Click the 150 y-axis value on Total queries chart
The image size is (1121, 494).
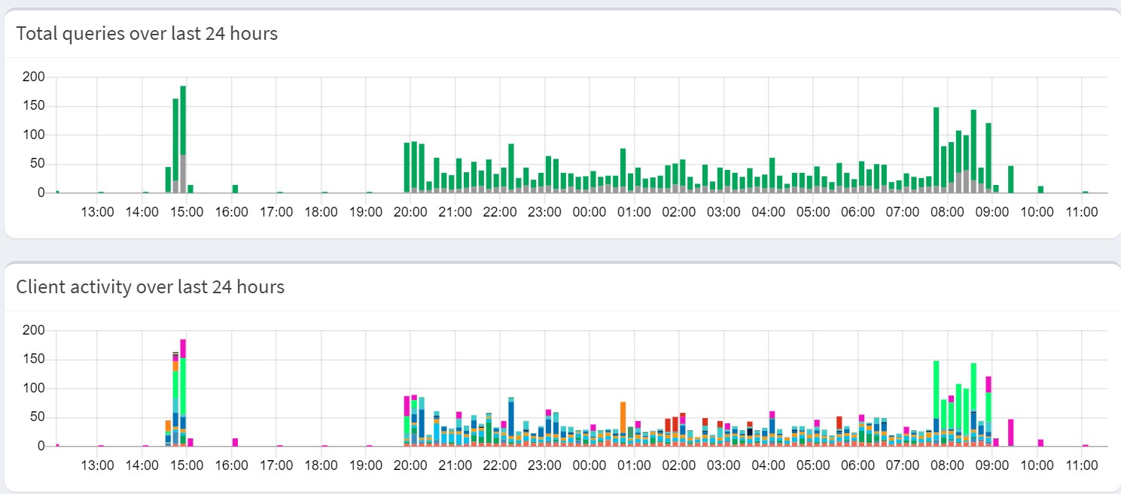click(35, 106)
